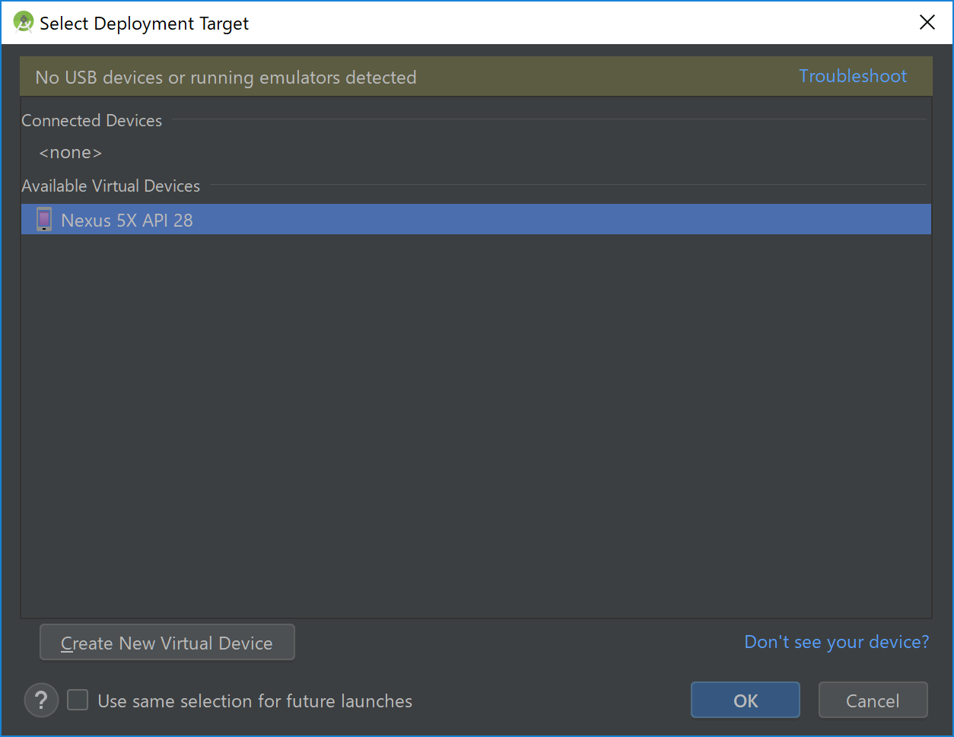Click the phone icon beside Nexus 5X API 28

point(44,220)
